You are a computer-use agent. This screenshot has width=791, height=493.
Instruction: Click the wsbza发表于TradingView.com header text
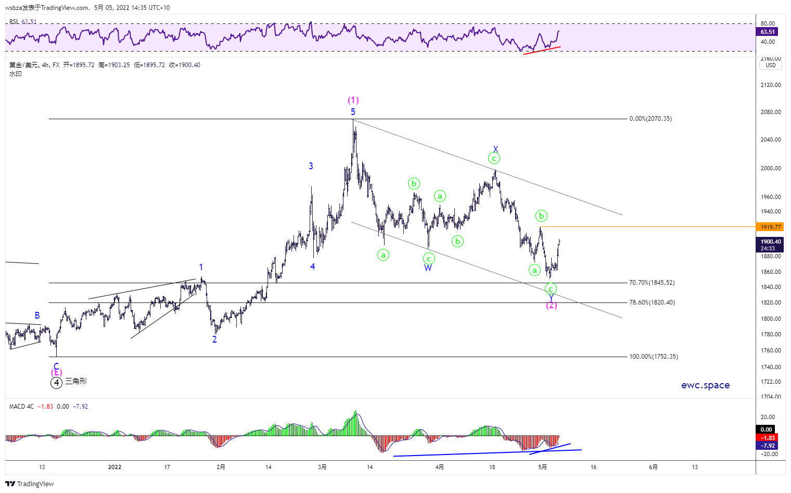47,8
